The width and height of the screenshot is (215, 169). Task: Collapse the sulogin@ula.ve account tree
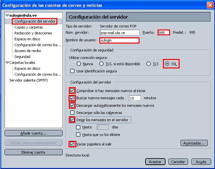pyautogui.click(x=7, y=15)
